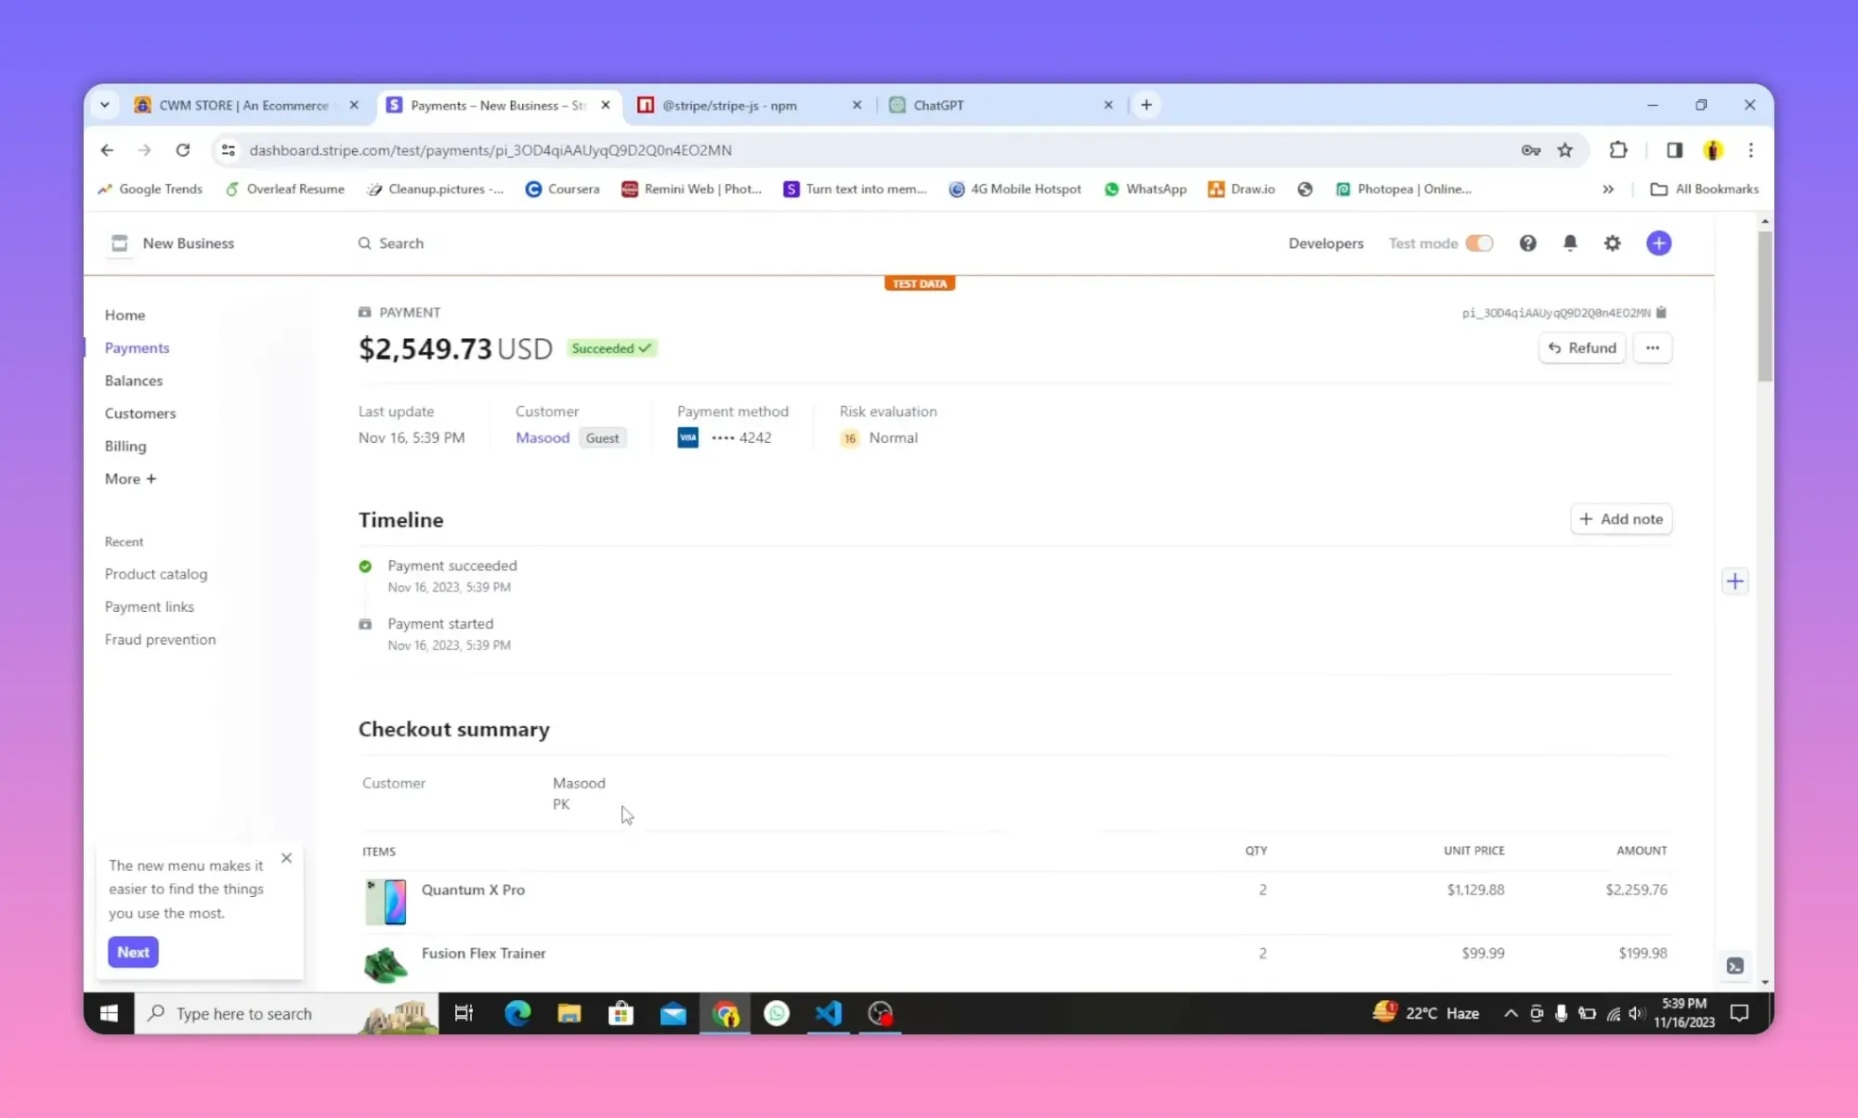Image resolution: width=1858 pixels, height=1118 pixels.
Task: Launch Visual Studio Code from taskbar
Action: (x=827, y=1013)
